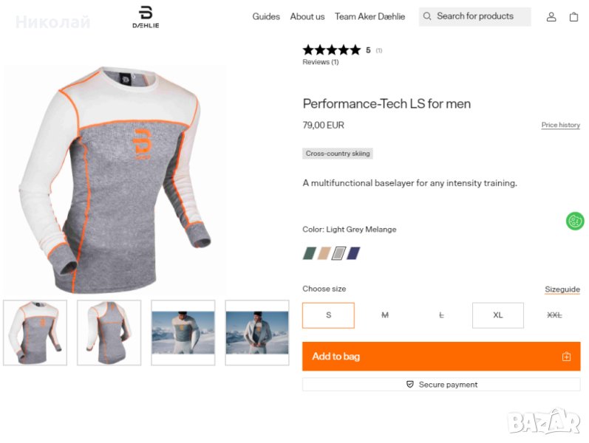Click the bag icon on Add to bag
The image size is (589, 443).
[x=566, y=357]
